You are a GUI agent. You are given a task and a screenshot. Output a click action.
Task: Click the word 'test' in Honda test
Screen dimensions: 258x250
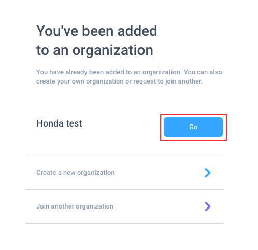(74, 123)
